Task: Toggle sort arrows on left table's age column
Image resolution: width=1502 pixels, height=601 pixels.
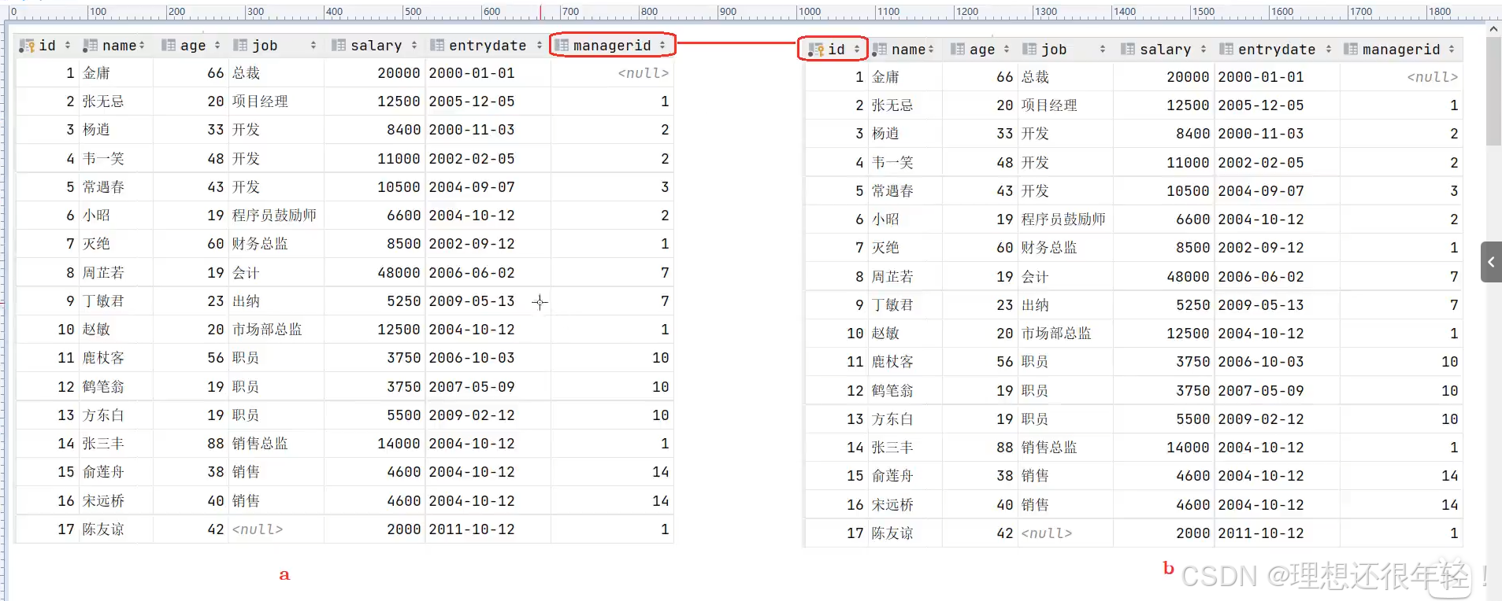Action: (217, 46)
